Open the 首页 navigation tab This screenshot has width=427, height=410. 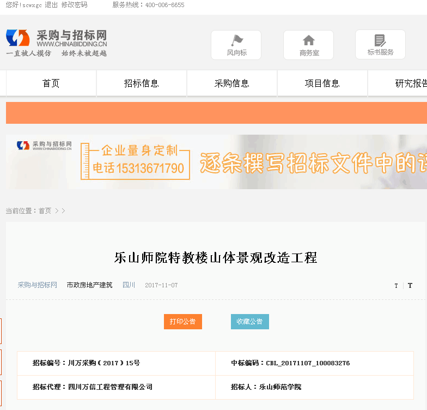pyautogui.click(x=51, y=83)
